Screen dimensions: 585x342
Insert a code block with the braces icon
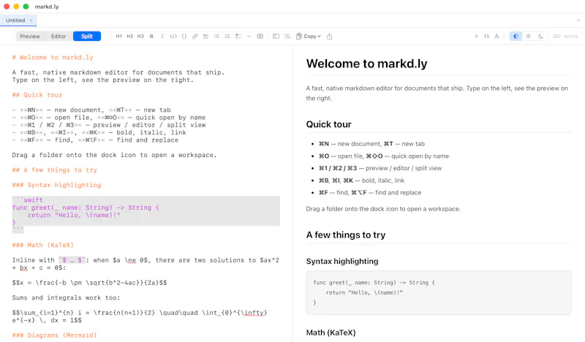tap(184, 37)
